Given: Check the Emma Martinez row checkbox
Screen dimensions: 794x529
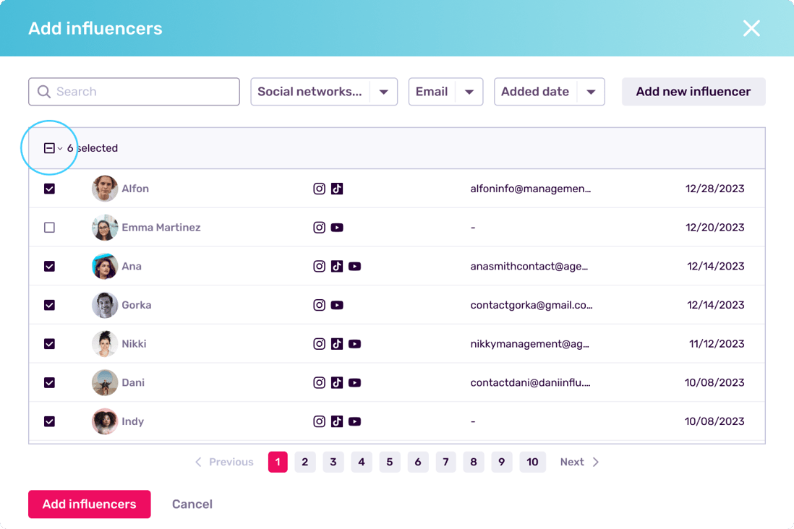Looking at the screenshot, I should tap(49, 228).
